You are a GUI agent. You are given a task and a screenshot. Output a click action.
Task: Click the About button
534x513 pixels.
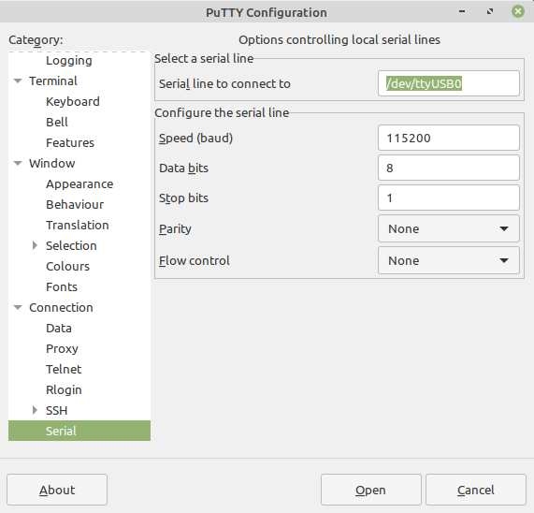coord(57,490)
